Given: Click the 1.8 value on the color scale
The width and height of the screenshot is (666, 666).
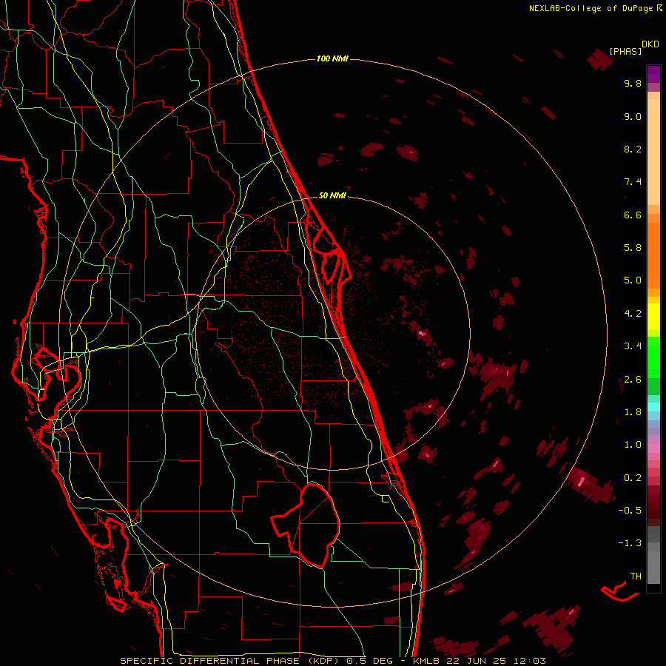Looking at the screenshot, I should 633,412.
